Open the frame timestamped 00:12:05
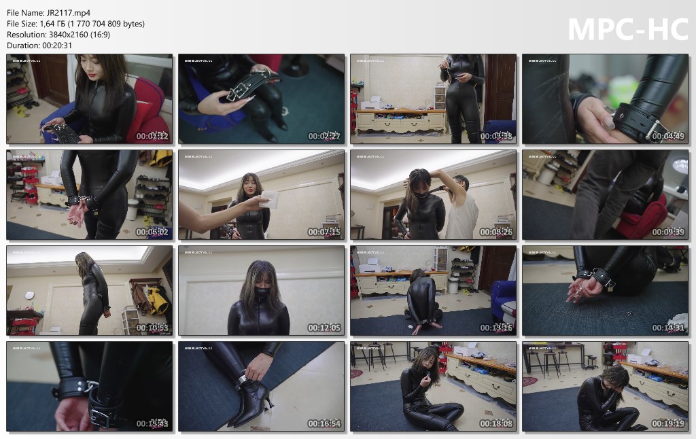Image resolution: width=696 pixels, height=439 pixels. [x=262, y=291]
